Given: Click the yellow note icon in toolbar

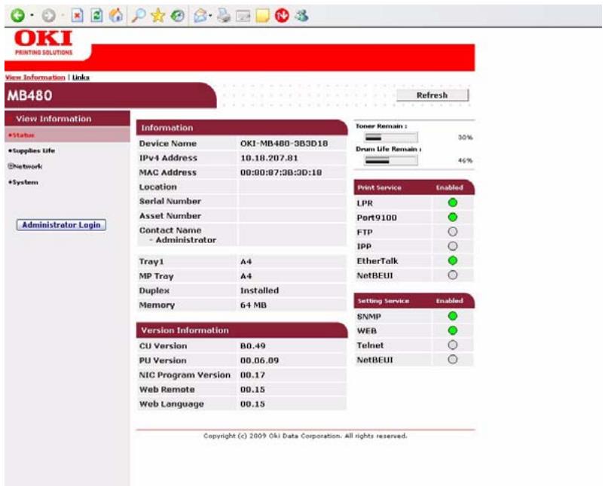Looking at the screenshot, I should 262,15.
